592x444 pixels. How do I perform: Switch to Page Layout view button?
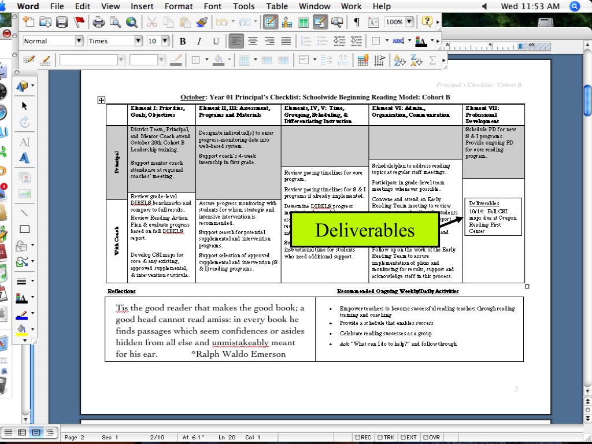point(36,432)
